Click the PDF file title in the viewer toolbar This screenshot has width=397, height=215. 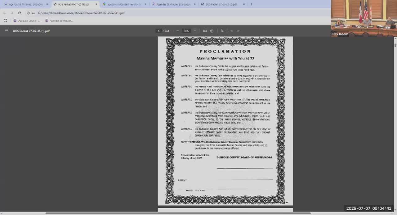[31, 31]
